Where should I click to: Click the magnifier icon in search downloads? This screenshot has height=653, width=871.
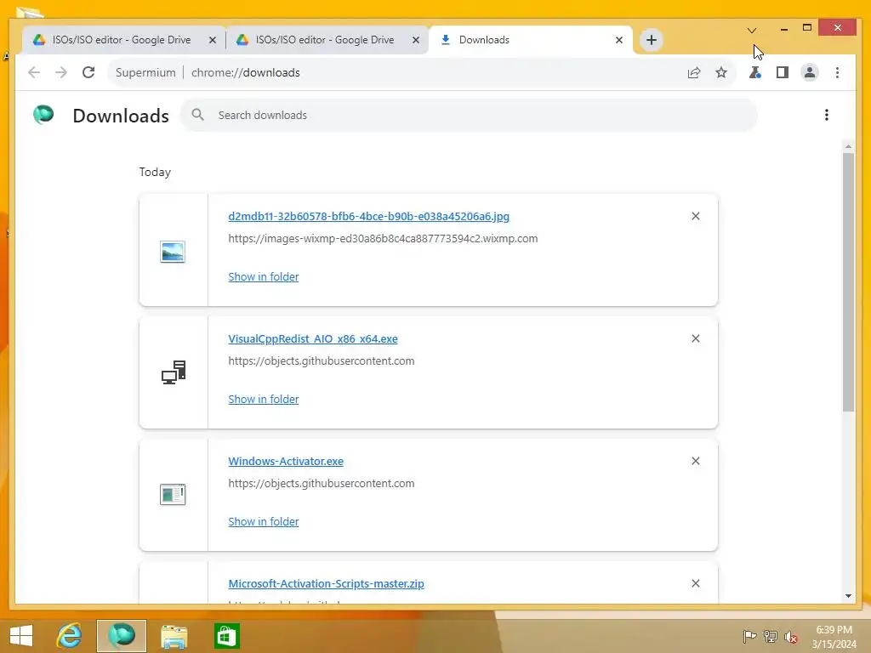pyautogui.click(x=197, y=115)
